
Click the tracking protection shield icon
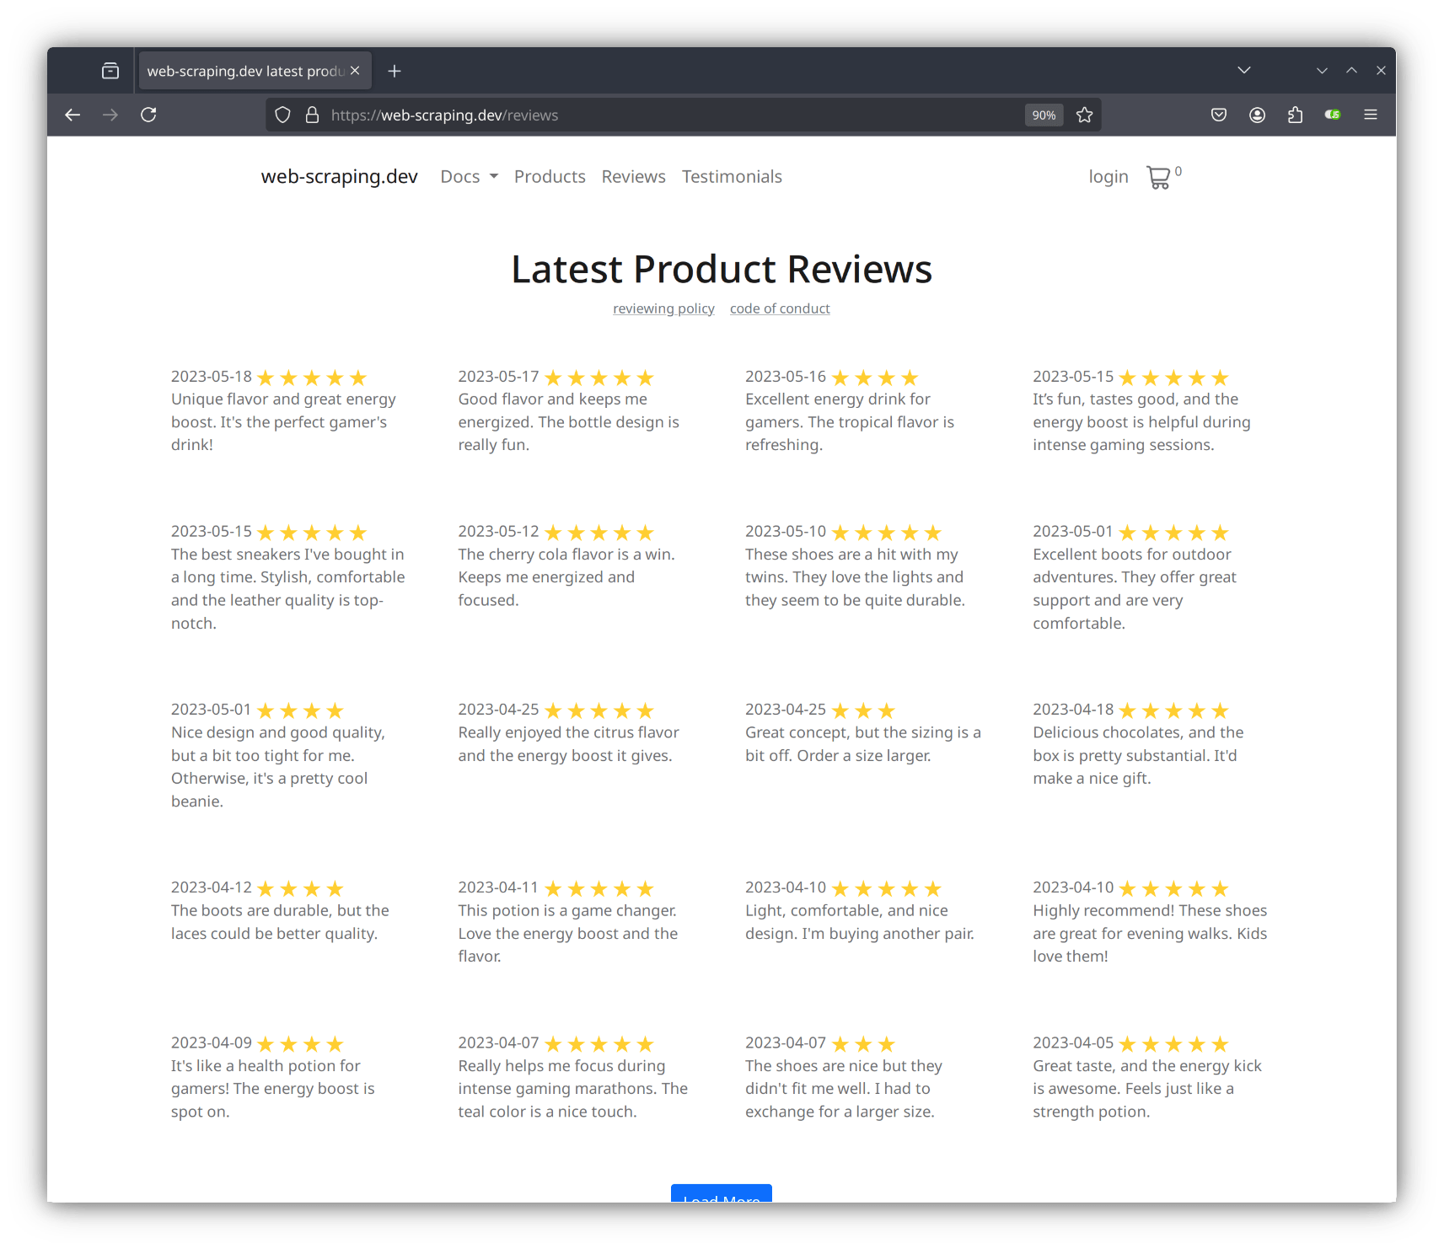[282, 115]
